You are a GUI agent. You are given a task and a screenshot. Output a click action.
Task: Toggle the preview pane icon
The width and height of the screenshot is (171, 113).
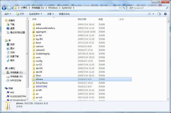[x=159, y=14]
